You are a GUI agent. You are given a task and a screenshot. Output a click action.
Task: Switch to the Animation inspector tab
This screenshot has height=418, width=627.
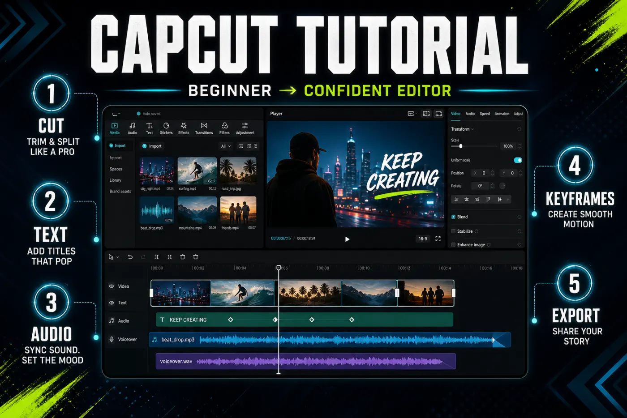[502, 114]
